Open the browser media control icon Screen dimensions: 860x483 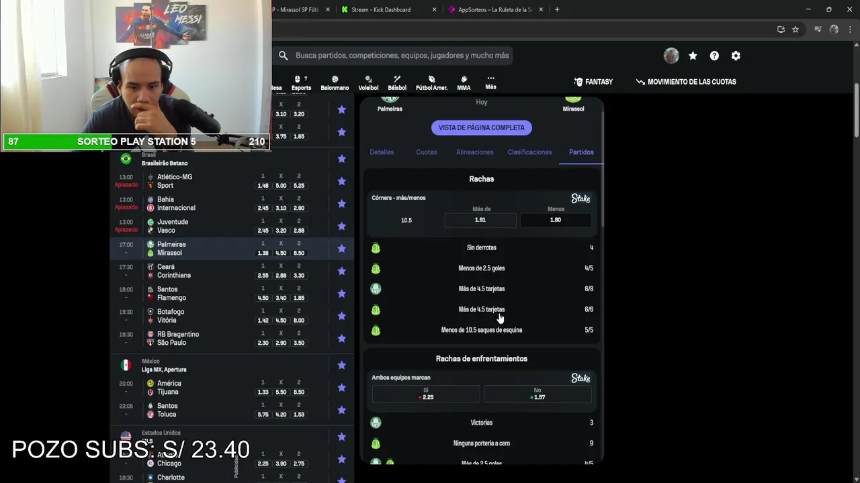(818, 30)
